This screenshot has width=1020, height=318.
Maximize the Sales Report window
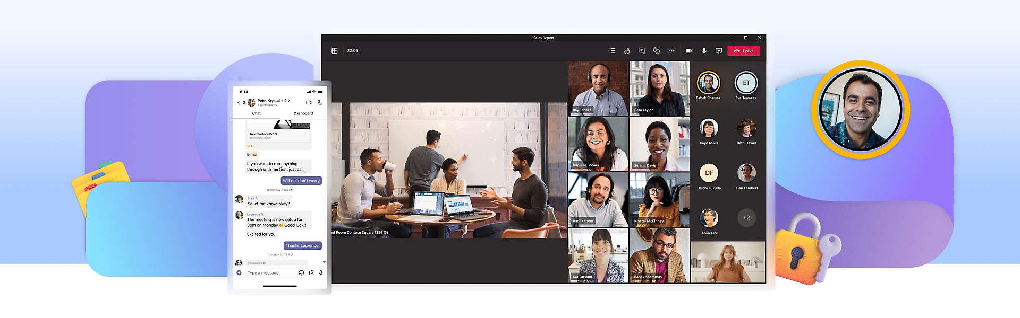(746, 38)
